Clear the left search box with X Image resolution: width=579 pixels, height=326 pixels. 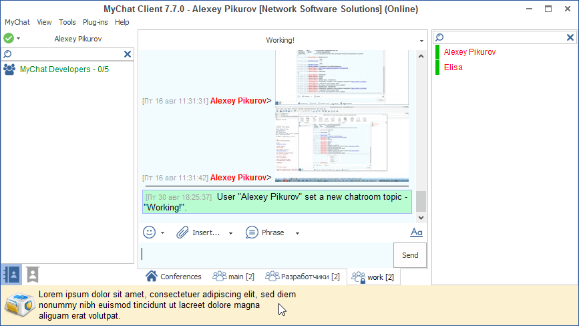click(128, 54)
